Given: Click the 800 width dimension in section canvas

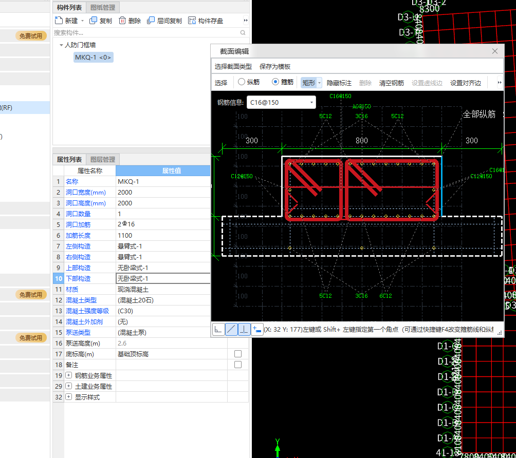Looking at the screenshot, I should [361, 140].
